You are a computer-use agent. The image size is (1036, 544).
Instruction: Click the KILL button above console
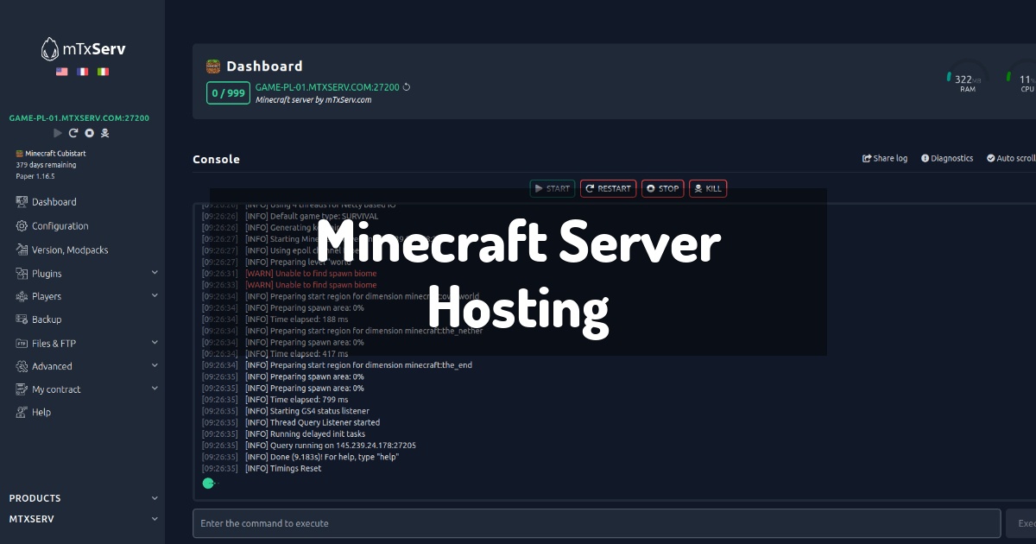(708, 188)
